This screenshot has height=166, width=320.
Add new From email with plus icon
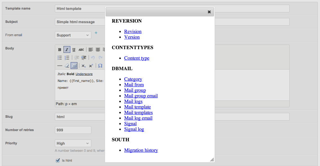(x=96, y=33)
